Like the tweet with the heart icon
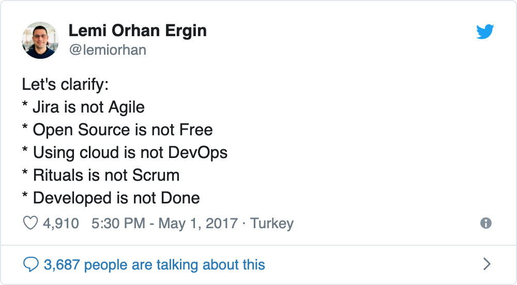Viewport: 517px width, 285px height. coord(31,223)
